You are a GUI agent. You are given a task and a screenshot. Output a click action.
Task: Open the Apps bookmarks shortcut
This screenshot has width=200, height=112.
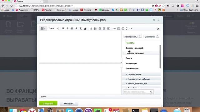5,10
